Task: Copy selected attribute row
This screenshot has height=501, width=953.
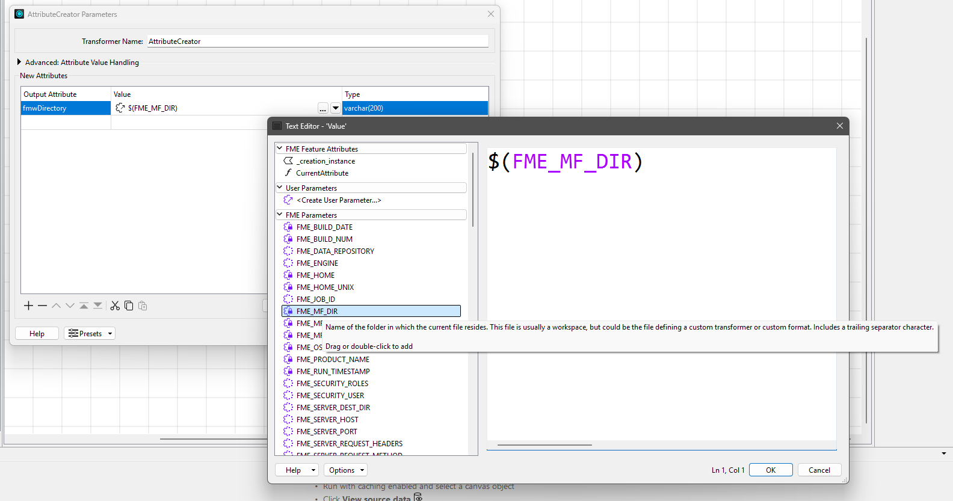Action: (129, 306)
